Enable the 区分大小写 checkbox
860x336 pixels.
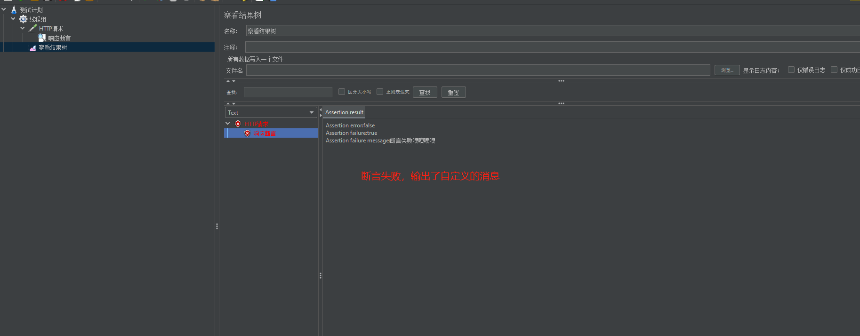pyautogui.click(x=342, y=92)
